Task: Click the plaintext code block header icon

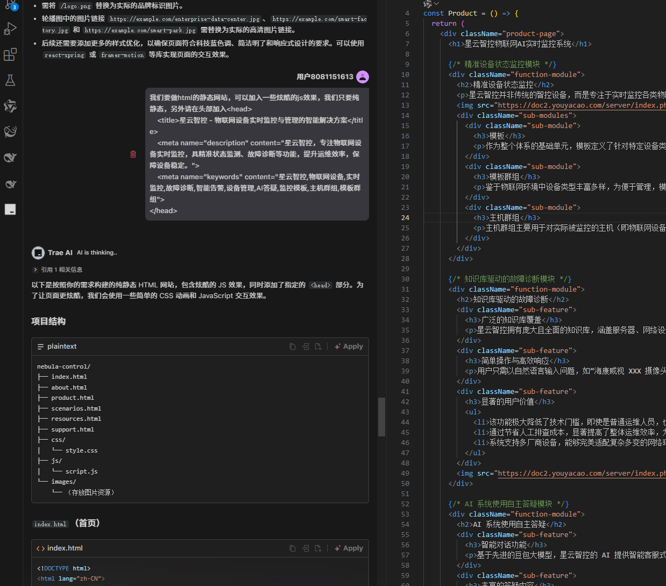Action: click(x=40, y=347)
